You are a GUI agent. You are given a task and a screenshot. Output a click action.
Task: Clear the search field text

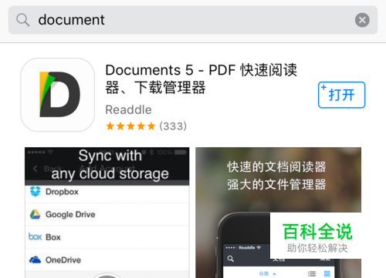[362, 20]
